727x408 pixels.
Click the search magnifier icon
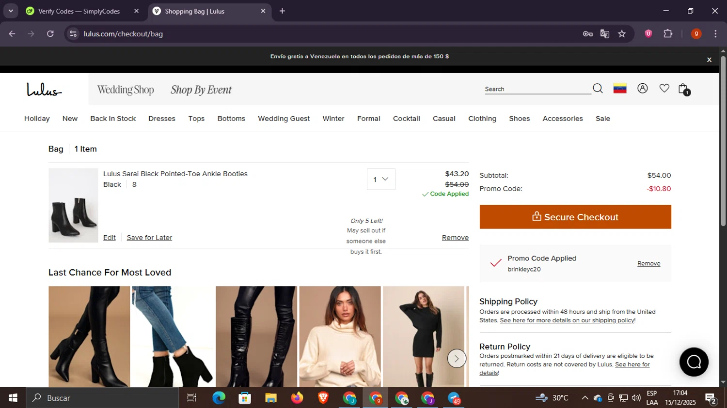[598, 89]
